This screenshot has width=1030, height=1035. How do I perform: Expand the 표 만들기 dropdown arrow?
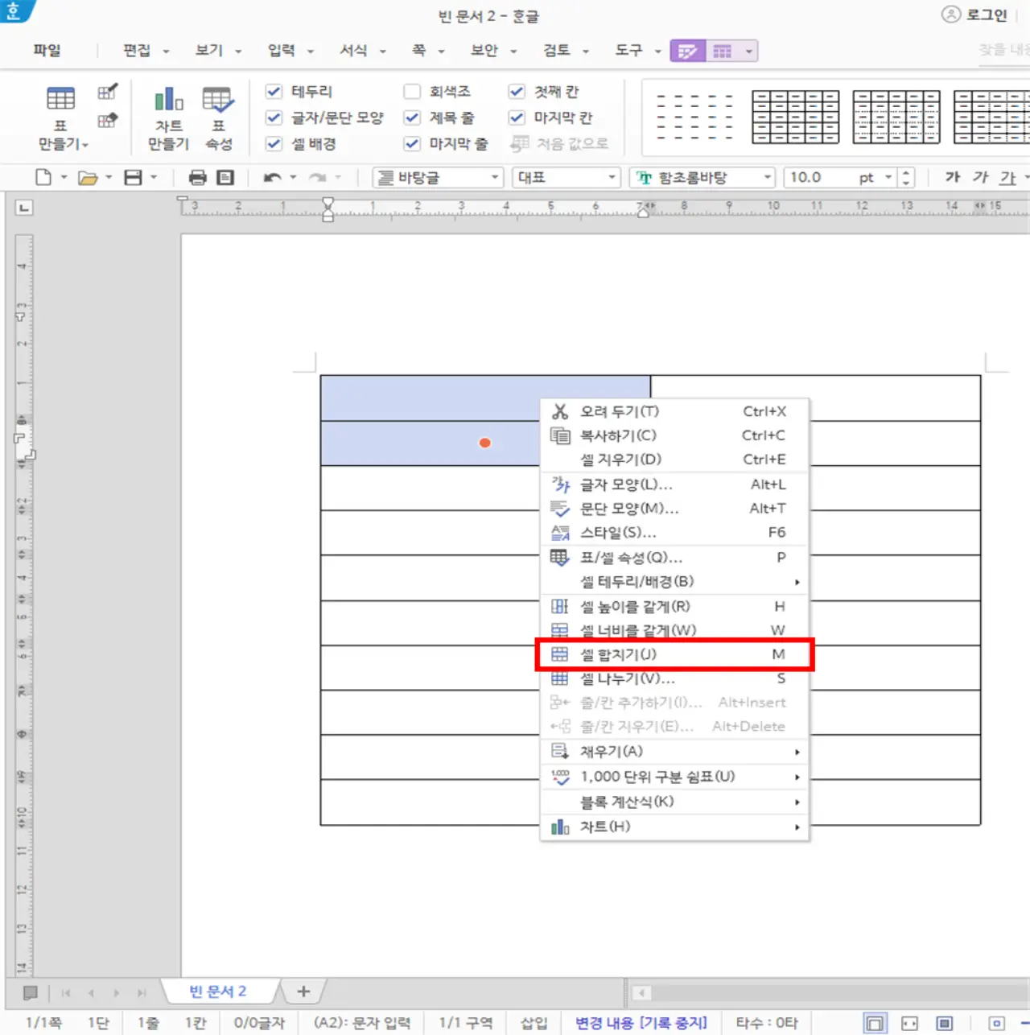tap(85, 145)
